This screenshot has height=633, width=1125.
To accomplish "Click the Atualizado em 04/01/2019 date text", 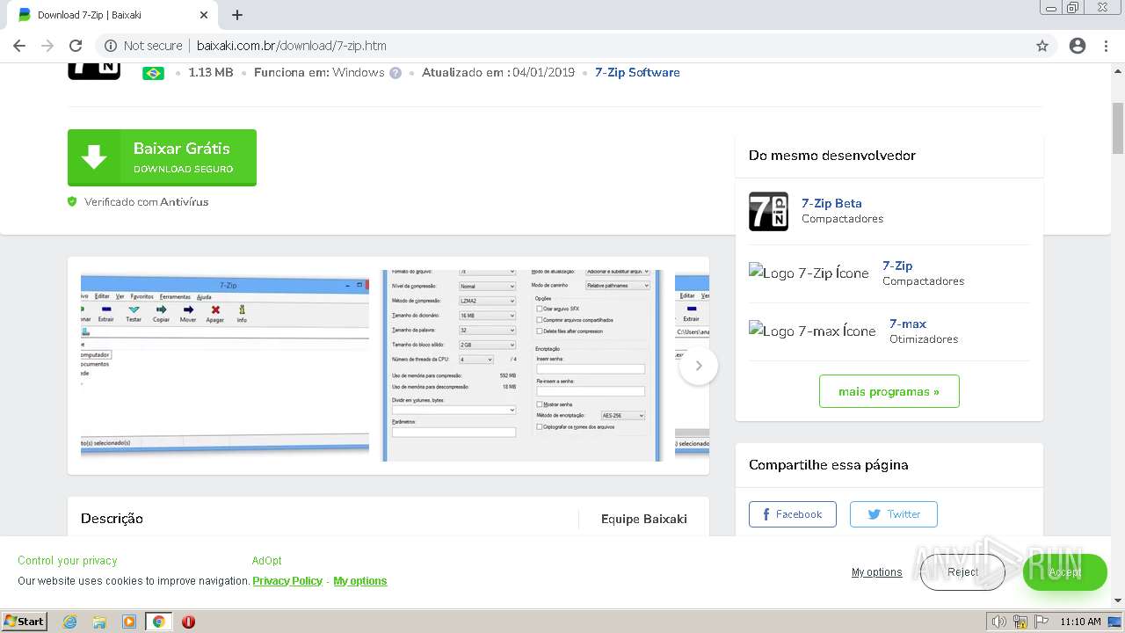I will click(498, 72).
